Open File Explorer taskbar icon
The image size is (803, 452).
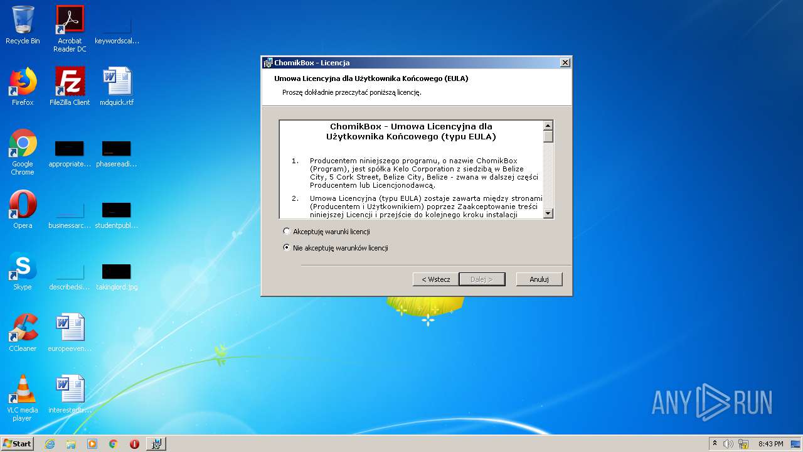point(71,444)
